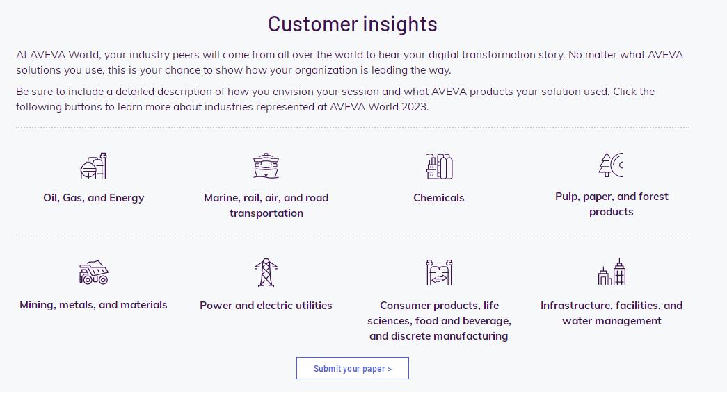Select the ship icon for transportation
Viewport: 727px width, 398px height.
(x=266, y=166)
